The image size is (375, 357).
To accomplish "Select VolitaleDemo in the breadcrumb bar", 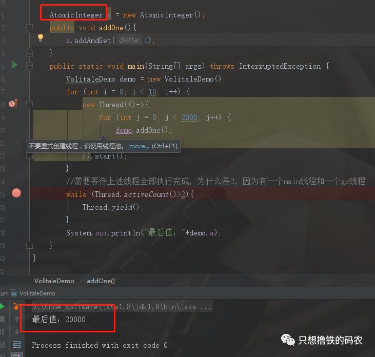I will [x=54, y=281].
